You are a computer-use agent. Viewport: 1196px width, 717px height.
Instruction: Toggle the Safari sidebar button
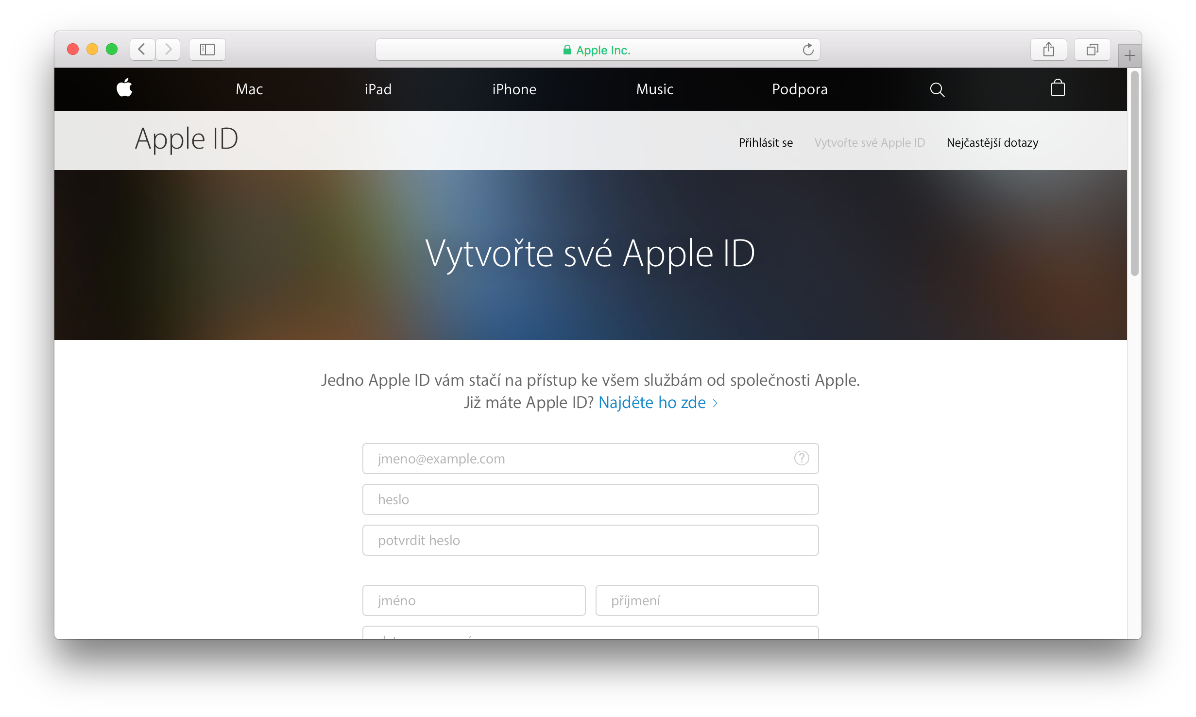(207, 50)
